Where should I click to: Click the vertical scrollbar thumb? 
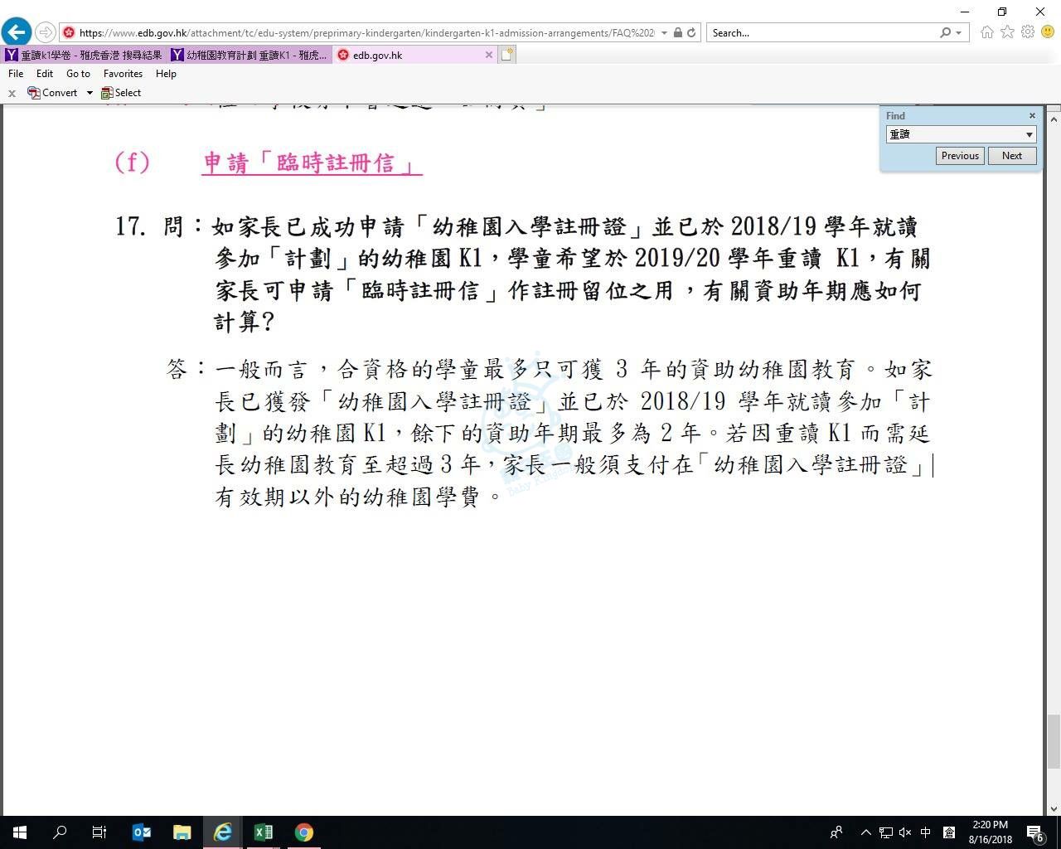(1054, 740)
